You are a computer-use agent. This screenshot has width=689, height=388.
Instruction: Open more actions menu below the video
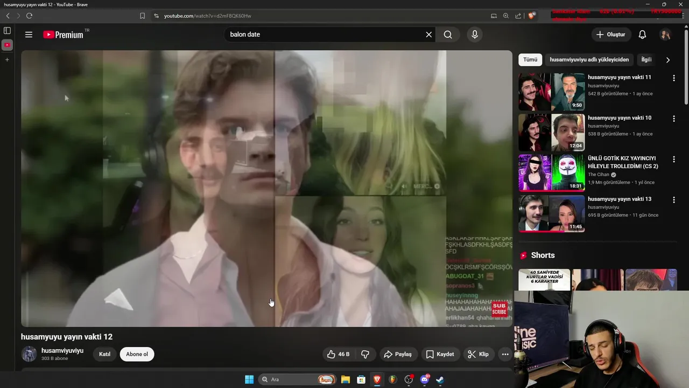(x=505, y=354)
